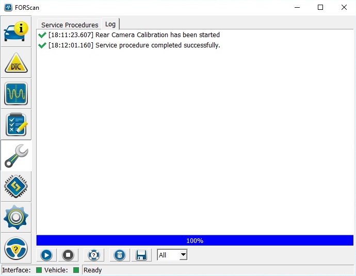Click the green Interface status indicator
356x276 pixels.
(39, 270)
